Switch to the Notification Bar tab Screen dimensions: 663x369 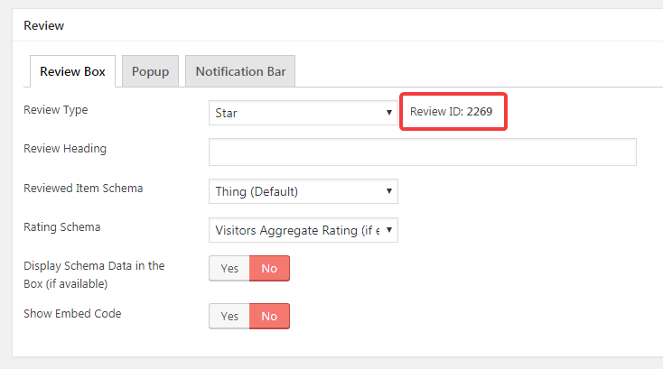[x=239, y=71]
